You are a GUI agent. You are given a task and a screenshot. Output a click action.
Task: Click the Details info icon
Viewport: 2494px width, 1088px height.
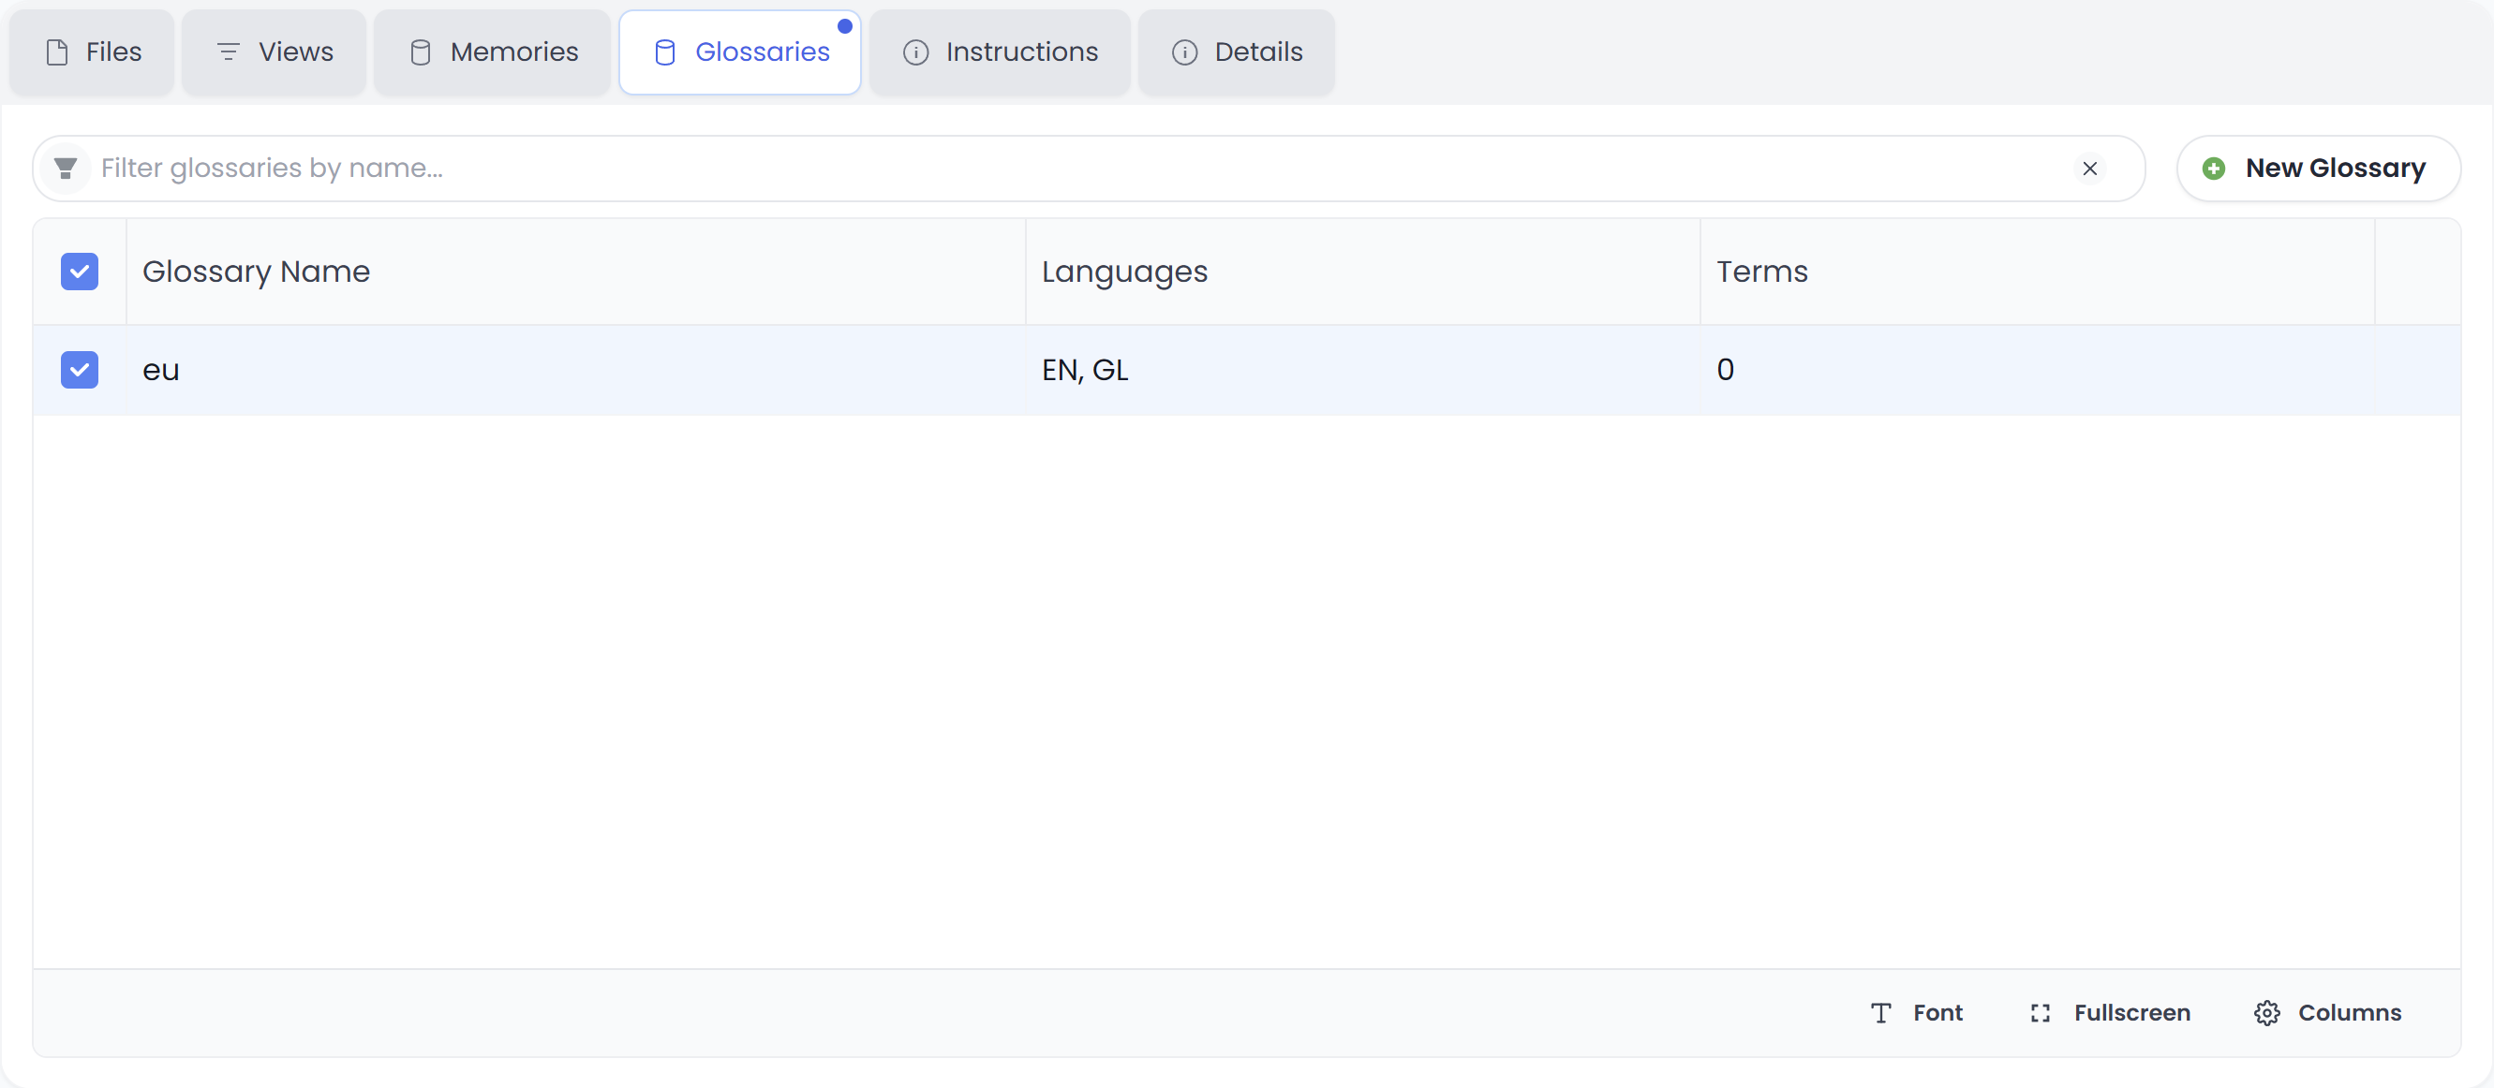(x=1183, y=52)
